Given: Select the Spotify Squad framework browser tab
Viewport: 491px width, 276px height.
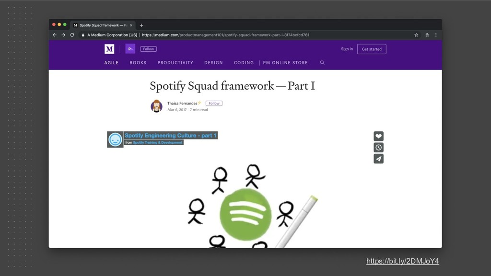Looking at the screenshot, I should pos(103,25).
